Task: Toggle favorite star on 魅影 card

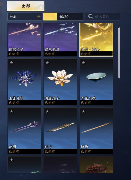Action: point(11,111)
